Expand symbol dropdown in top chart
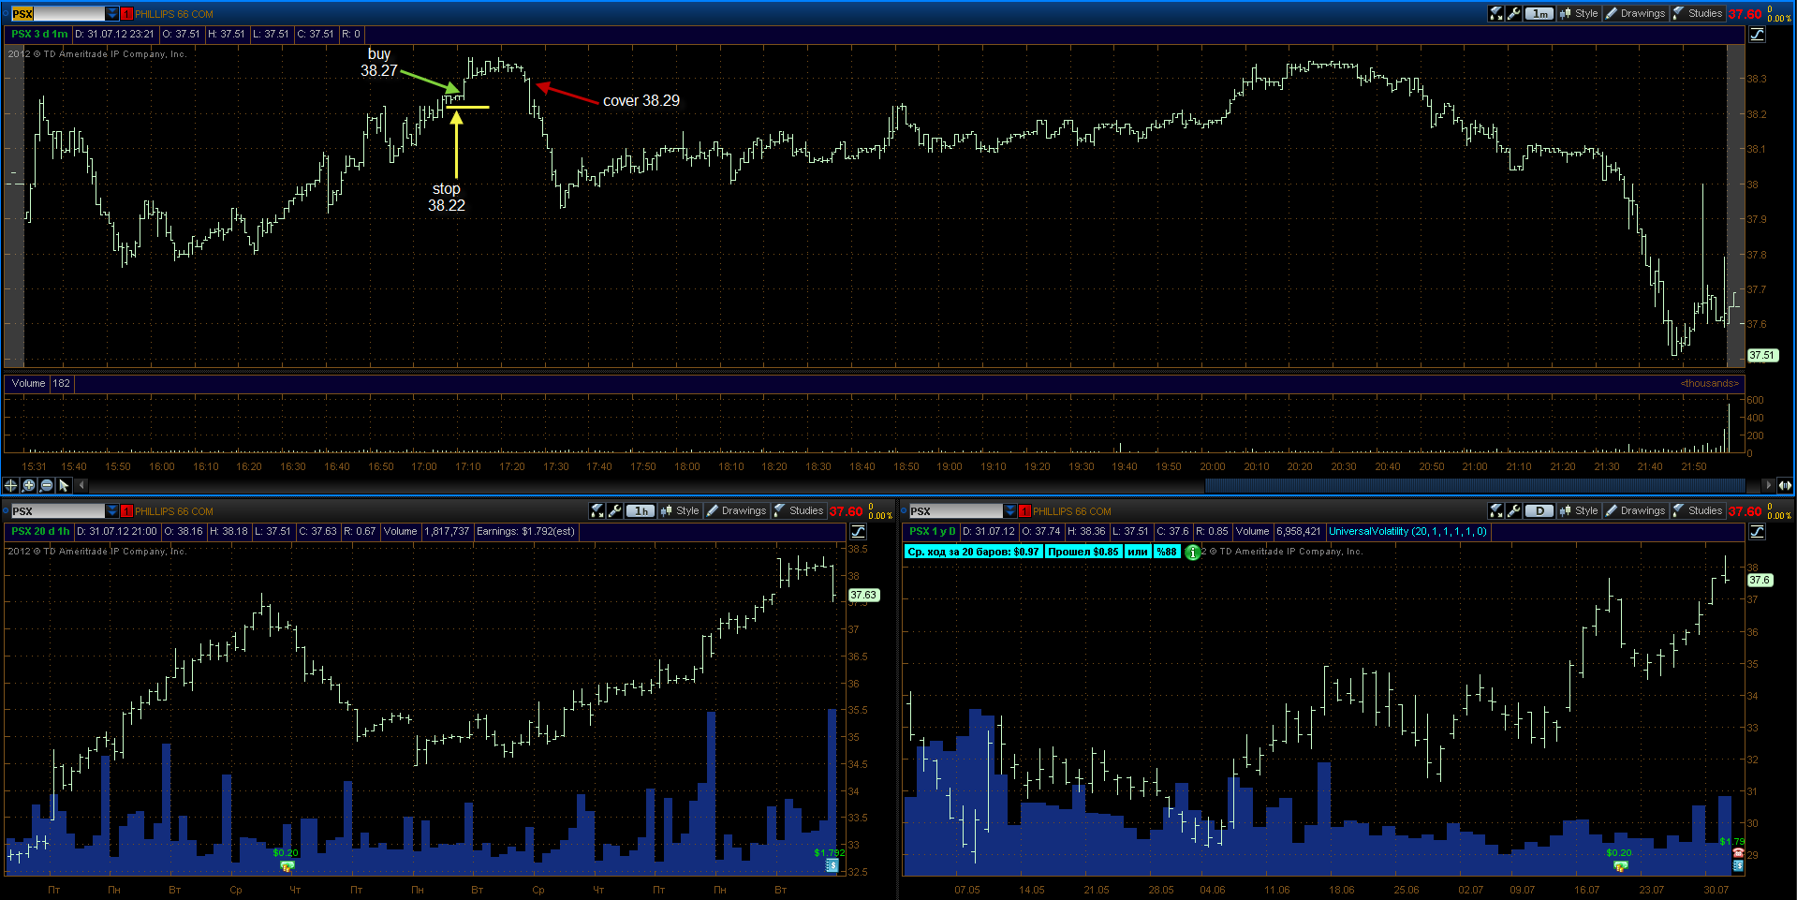Screen dimensions: 1797x900 click(112, 14)
